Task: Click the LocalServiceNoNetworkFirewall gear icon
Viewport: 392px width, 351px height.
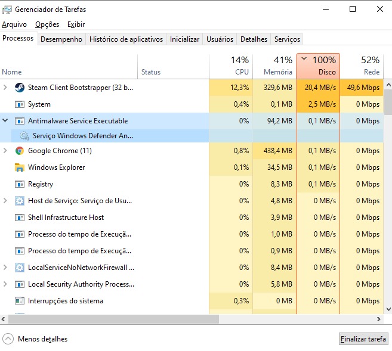Action: (20, 268)
